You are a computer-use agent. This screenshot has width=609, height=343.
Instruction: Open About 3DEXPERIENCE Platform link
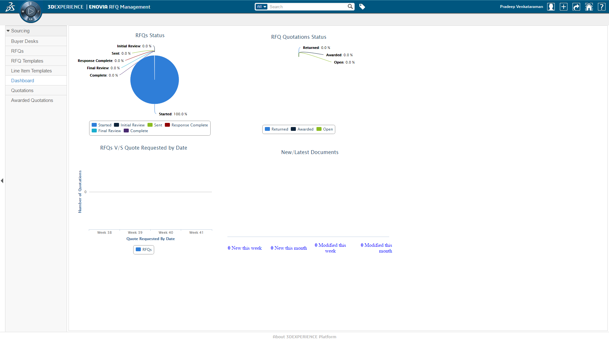coord(304,337)
